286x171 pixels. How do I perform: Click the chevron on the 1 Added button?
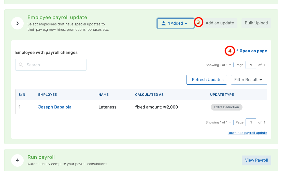[x=185, y=23]
